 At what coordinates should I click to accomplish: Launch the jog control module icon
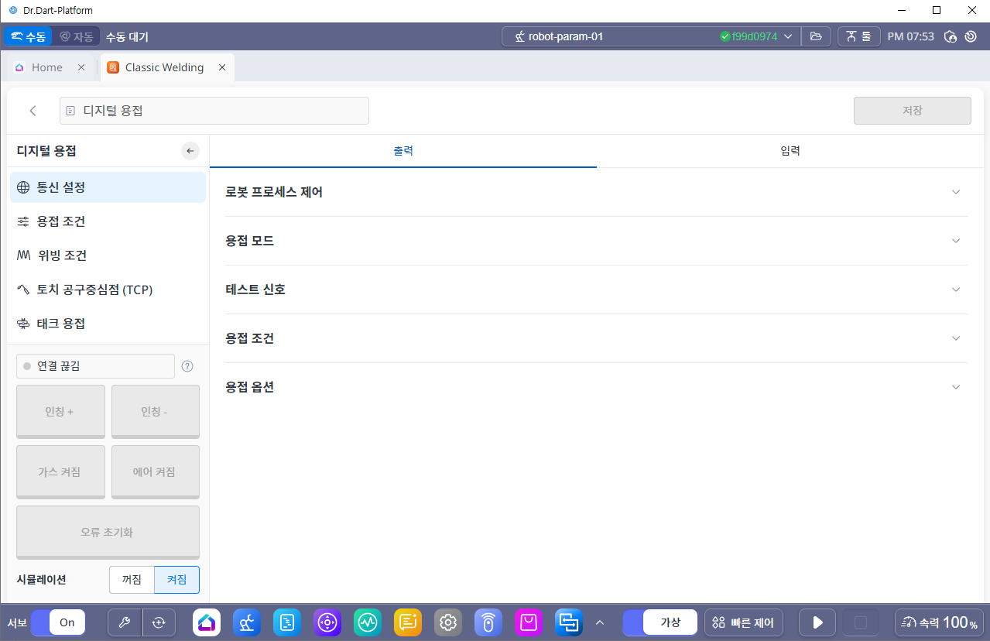[327, 622]
